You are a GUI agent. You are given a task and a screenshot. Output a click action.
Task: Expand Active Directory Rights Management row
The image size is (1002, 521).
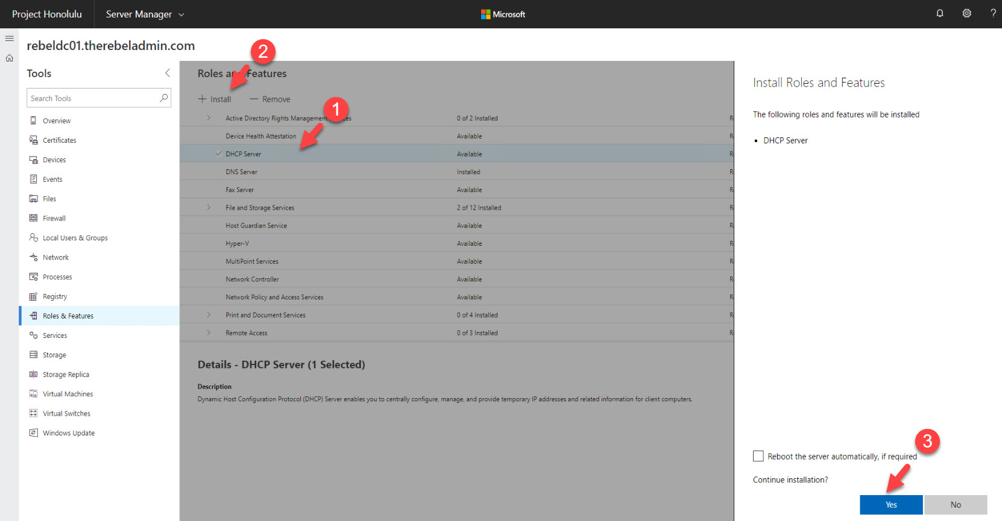(209, 118)
